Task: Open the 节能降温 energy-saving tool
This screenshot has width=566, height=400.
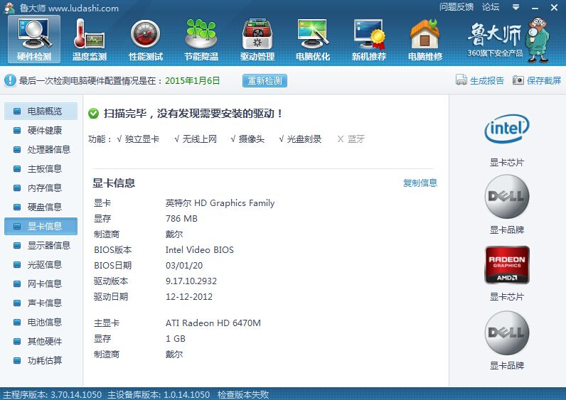Action: 201,40
